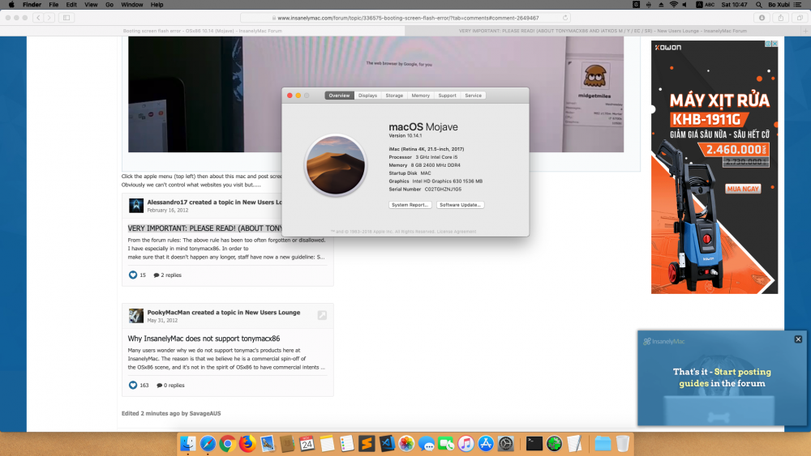Launch Firefox from the dock
Image resolution: width=811 pixels, height=456 pixels.
[x=247, y=444]
